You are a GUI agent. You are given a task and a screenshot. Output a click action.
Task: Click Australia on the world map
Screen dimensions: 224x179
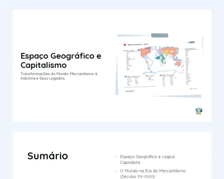point(178,63)
